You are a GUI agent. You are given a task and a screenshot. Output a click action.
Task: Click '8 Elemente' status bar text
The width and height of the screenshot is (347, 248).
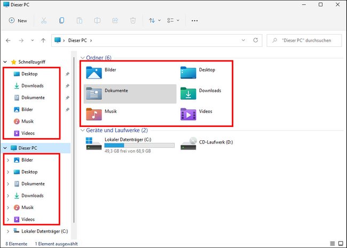tap(17, 244)
